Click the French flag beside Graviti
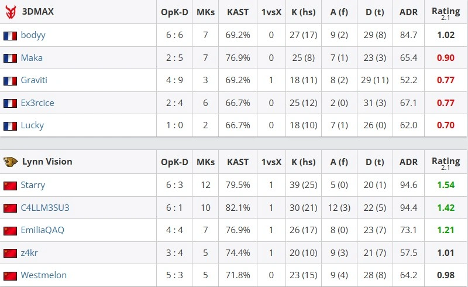This screenshot has width=468, height=287. click(x=10, y=81)
